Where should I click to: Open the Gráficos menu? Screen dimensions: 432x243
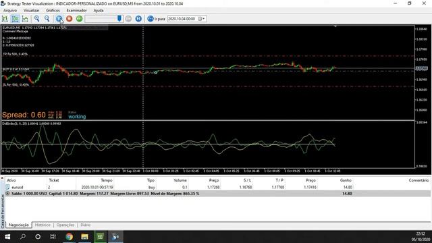point(53,10)
